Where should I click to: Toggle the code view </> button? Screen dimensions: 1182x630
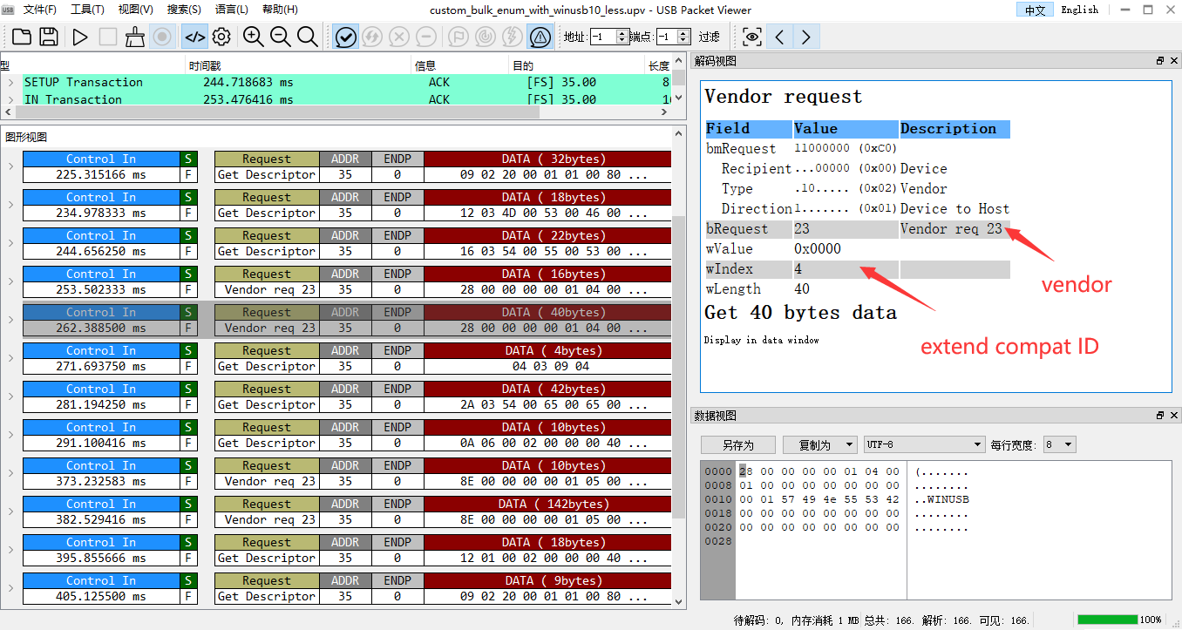click(x=194, y=37)
